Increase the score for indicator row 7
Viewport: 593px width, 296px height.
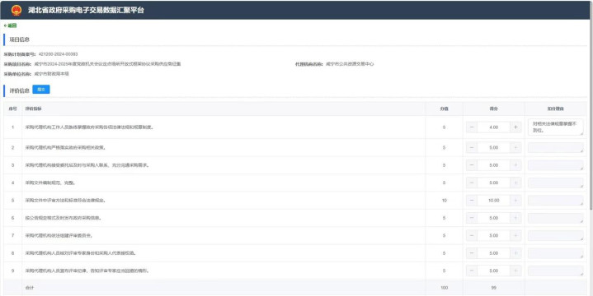pos(515,236)
